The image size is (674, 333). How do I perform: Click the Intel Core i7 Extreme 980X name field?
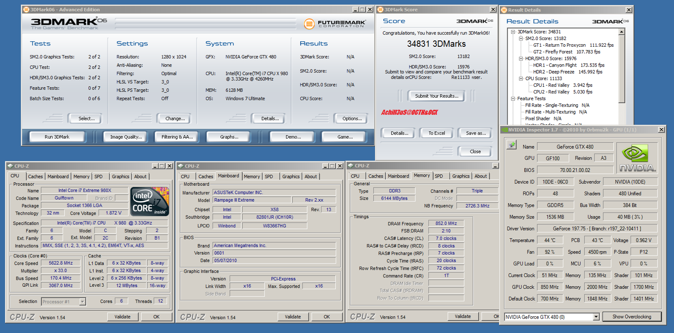(x=85, y=190)
